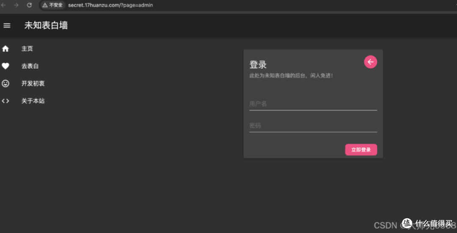
Task: Click the 立即登录 login button
Action: tap(361, 150)
